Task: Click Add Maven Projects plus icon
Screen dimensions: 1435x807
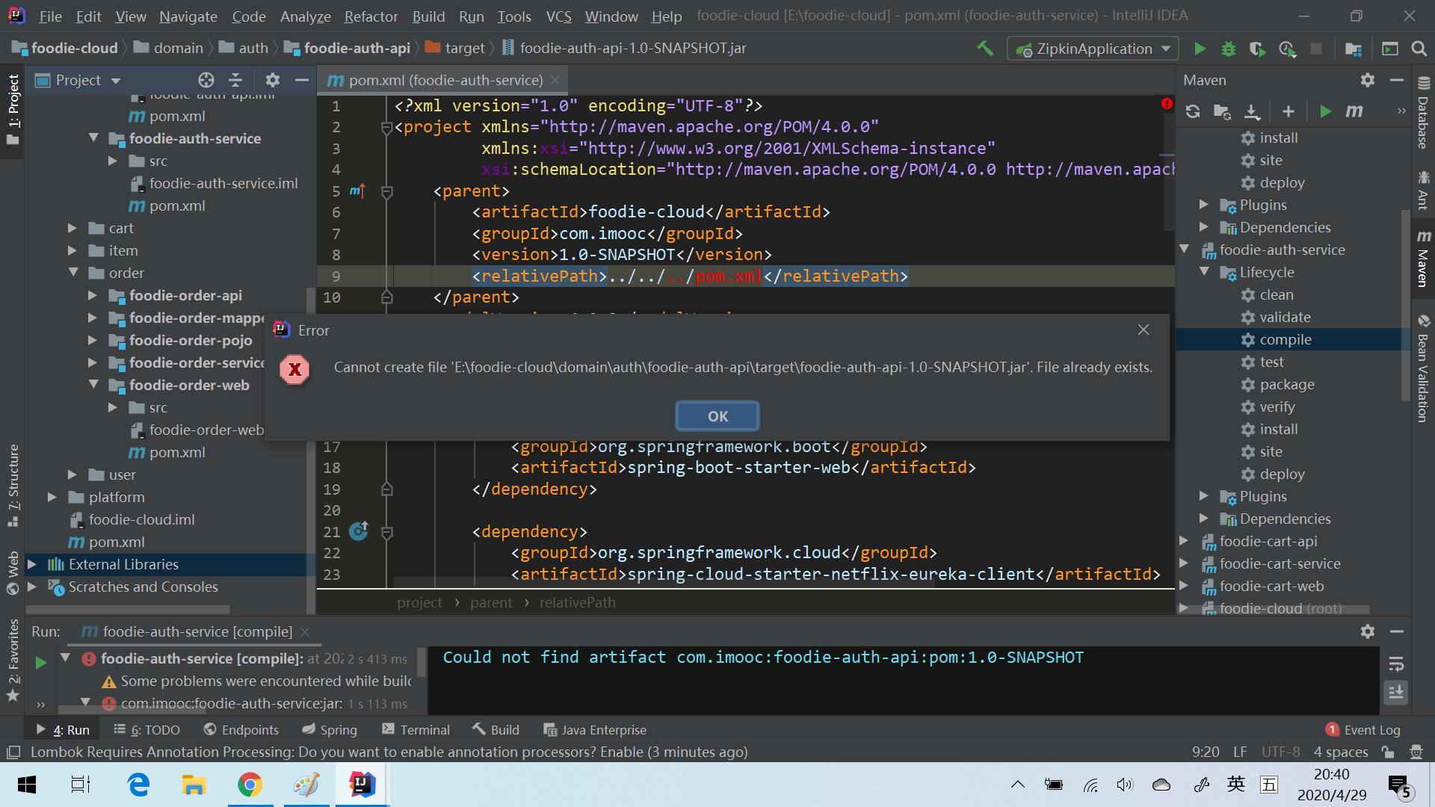Action: (1288, 111)
